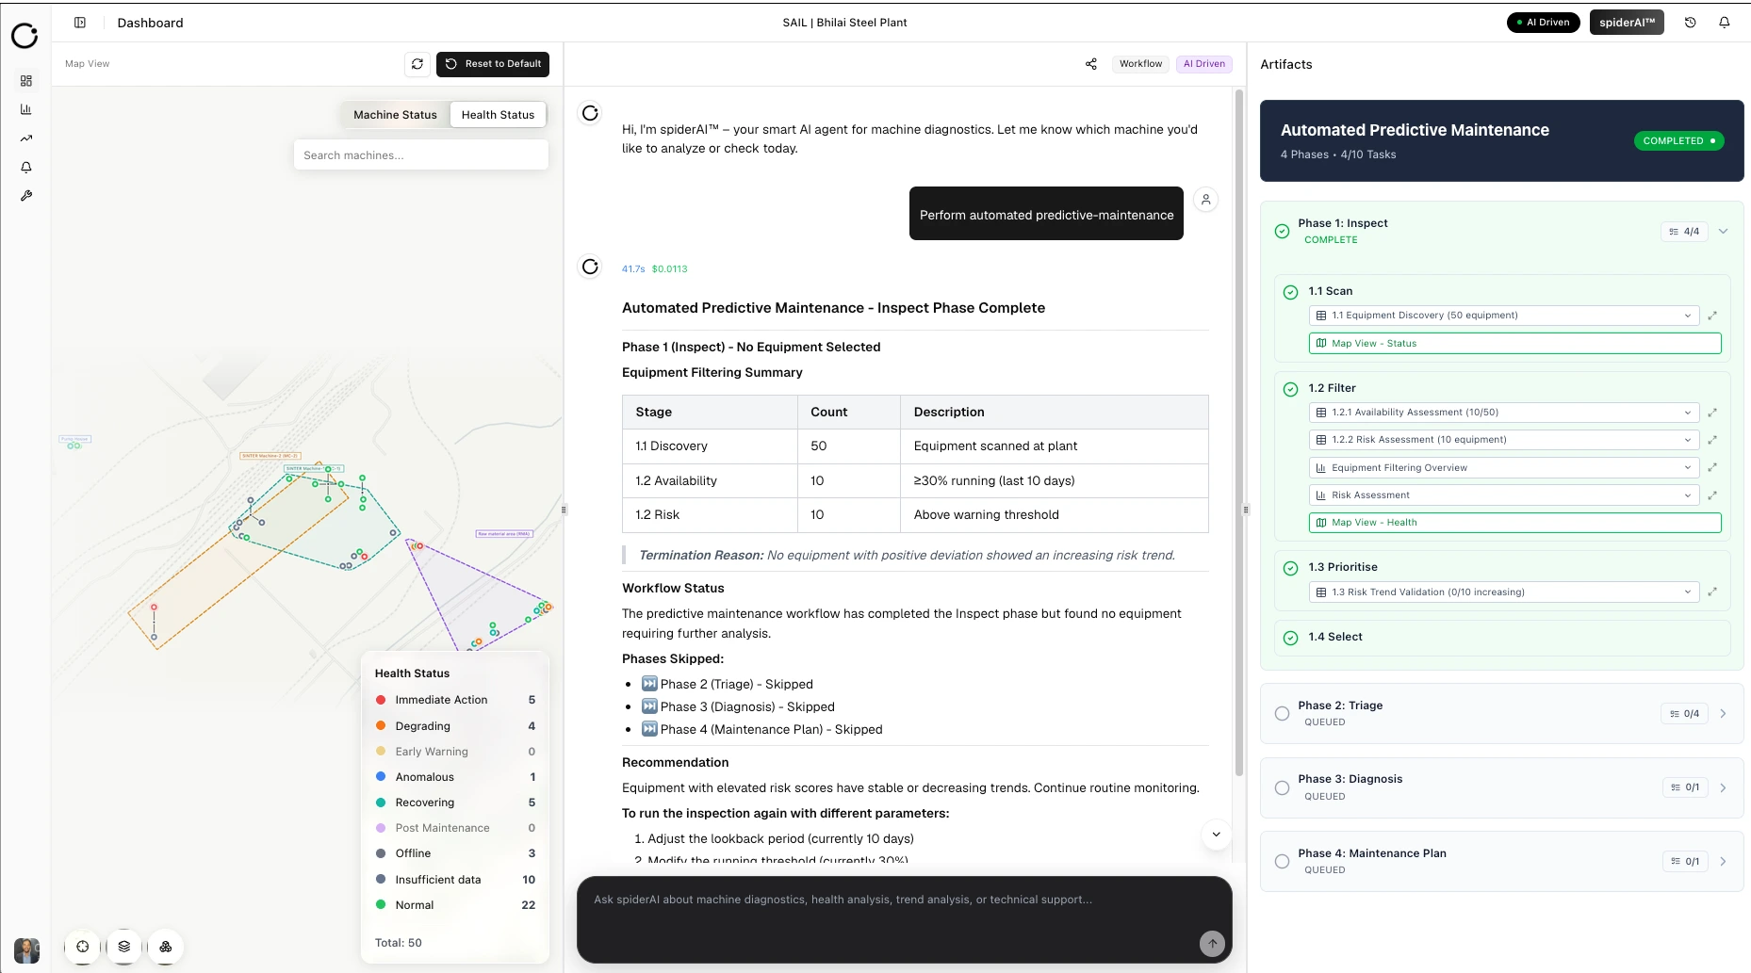Viewport: 1751px width, 973px height.
Task: Expand the Phase 2: Triage section
Action: point(1724,714)
